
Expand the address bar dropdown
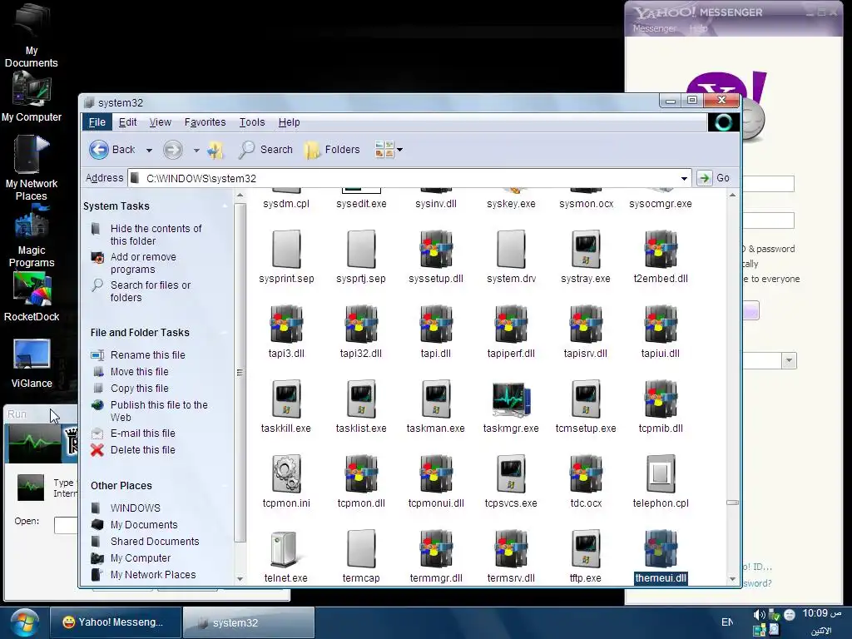(684, 178)
